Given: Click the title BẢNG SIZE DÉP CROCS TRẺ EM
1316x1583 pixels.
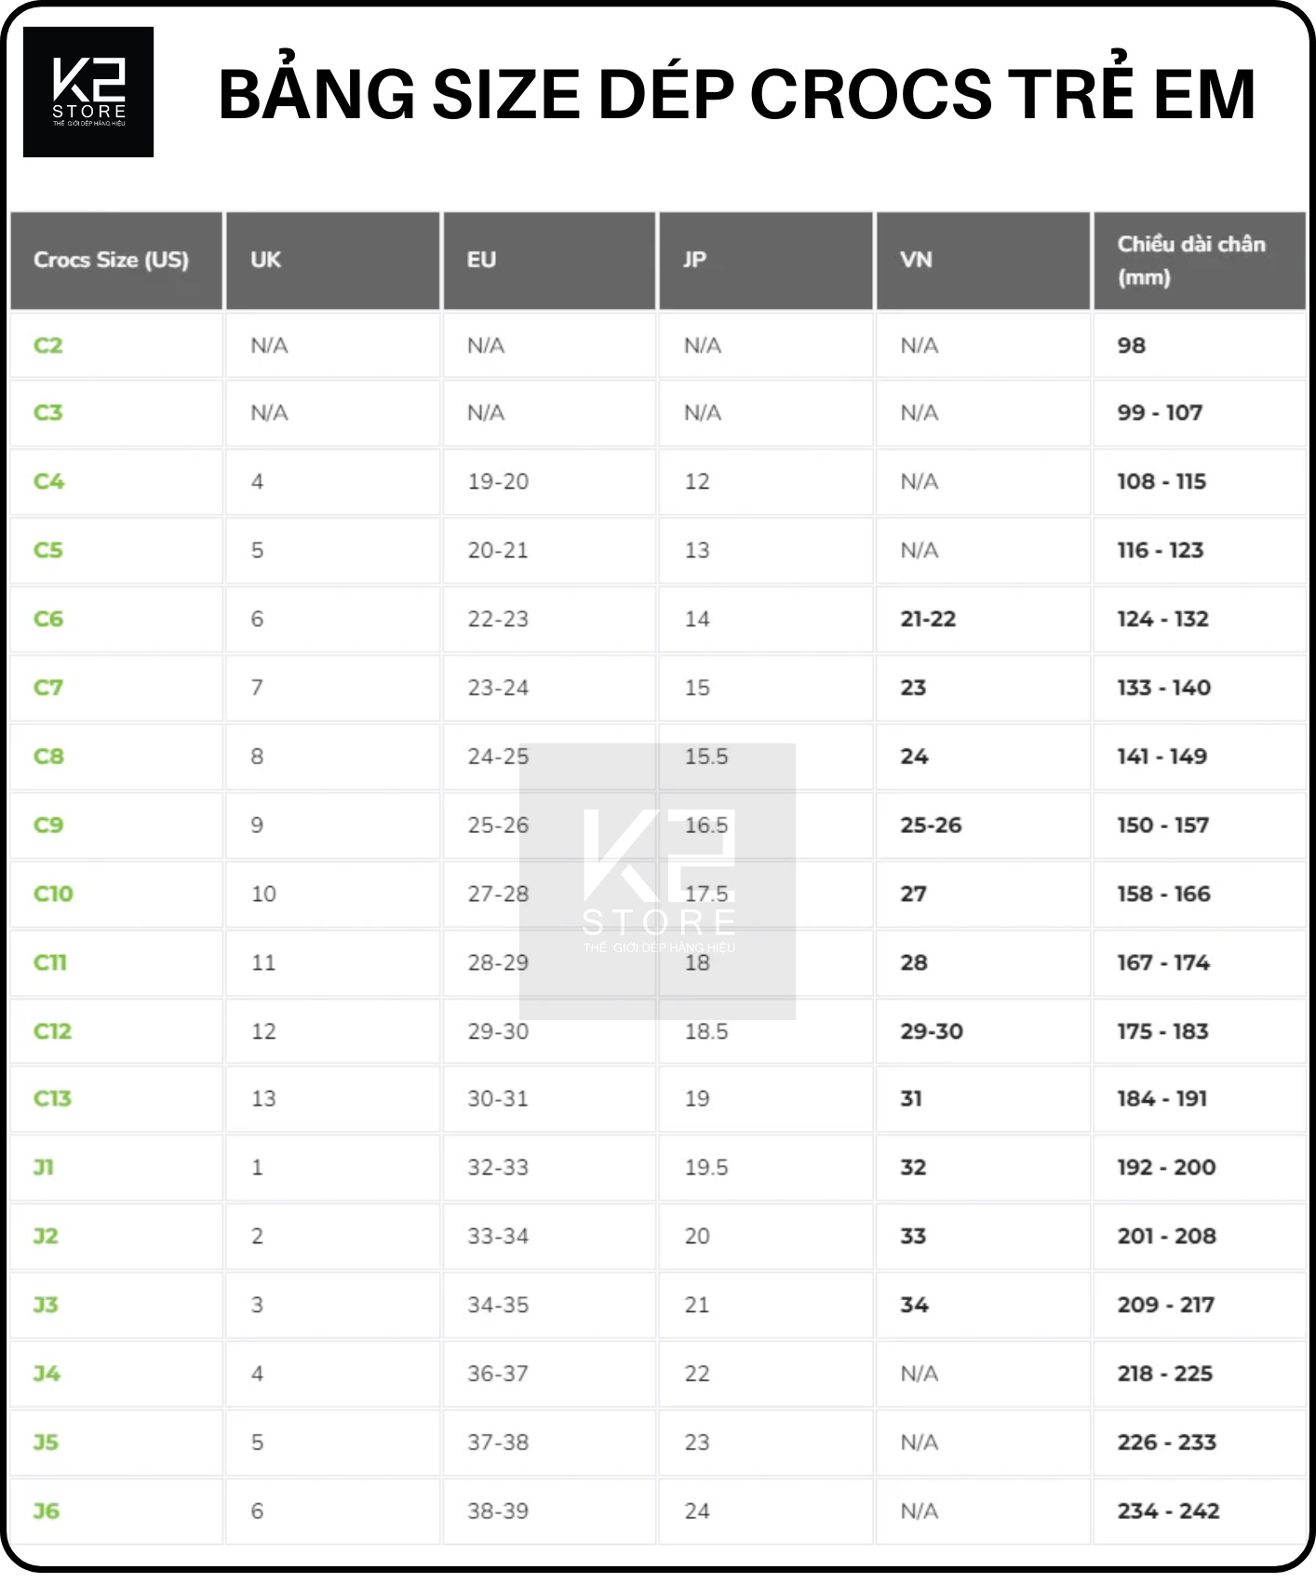Looking at the screenshot, I should [737, 93].
